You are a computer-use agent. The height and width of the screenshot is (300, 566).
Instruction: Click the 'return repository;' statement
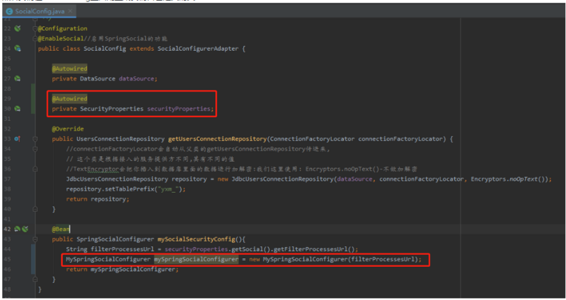click(x=98, y=199)
